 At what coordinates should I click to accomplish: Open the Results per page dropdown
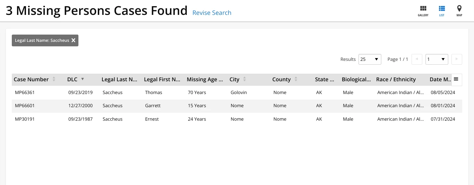tap(370, 59)
